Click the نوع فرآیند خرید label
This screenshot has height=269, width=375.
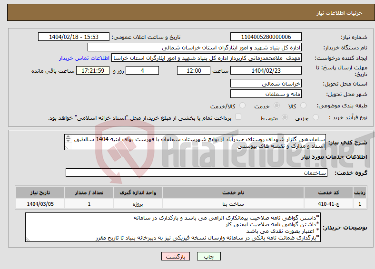click(x=348, y=117)
